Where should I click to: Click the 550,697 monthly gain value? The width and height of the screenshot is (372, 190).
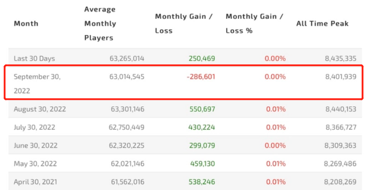tap(202, 109)
